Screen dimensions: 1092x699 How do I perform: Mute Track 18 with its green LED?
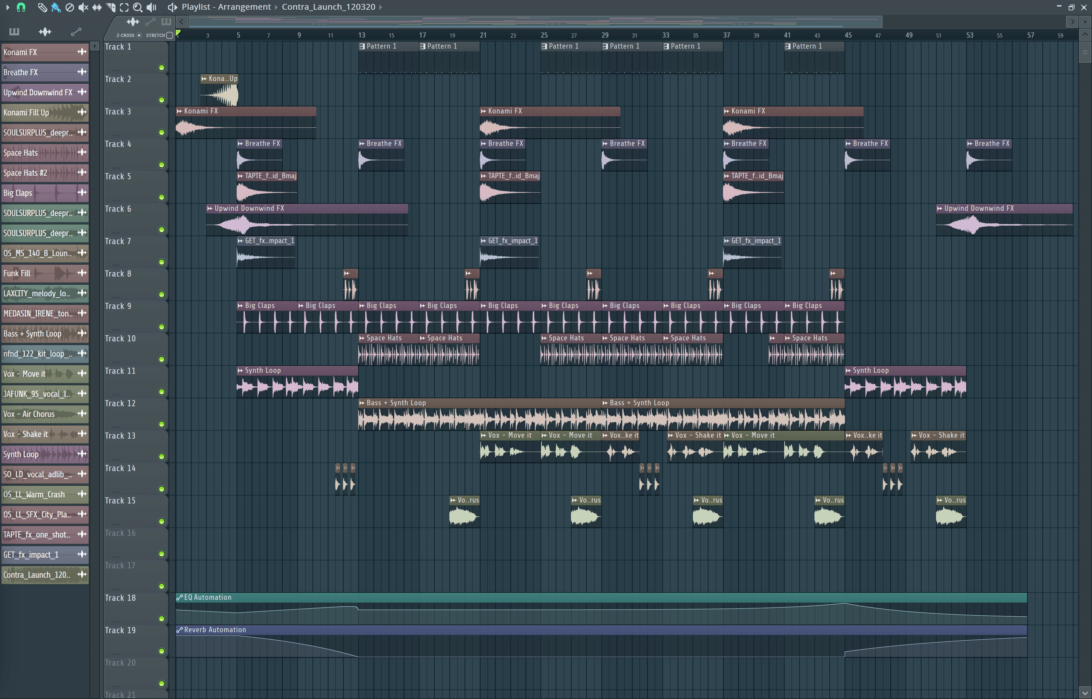click(x=161, y=619)
